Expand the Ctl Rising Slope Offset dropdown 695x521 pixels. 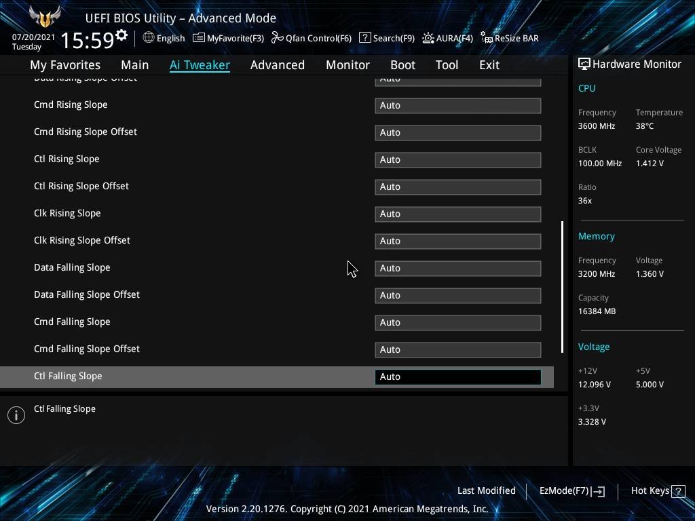457,187
